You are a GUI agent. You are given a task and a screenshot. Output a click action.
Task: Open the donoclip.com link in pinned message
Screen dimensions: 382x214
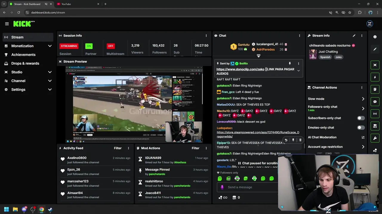point(240,69)
